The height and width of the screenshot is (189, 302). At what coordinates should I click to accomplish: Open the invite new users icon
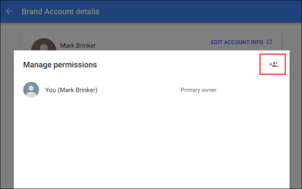pos(273,64)
